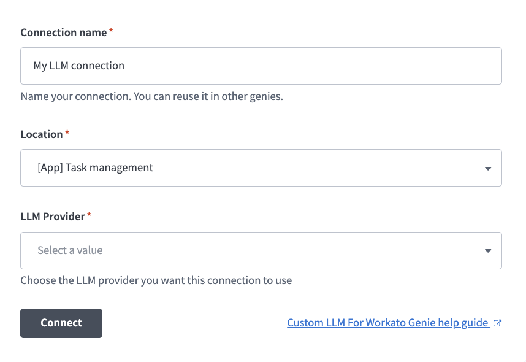Image resolution: width=526 pixels, height=362 pixels.
Task: Expand the [App] Task management dropdown
Action: tap(261, 168)
